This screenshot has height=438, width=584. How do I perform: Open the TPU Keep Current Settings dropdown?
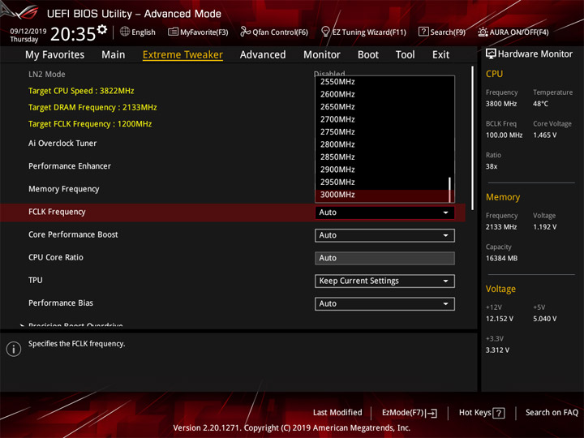click(384, 281)
